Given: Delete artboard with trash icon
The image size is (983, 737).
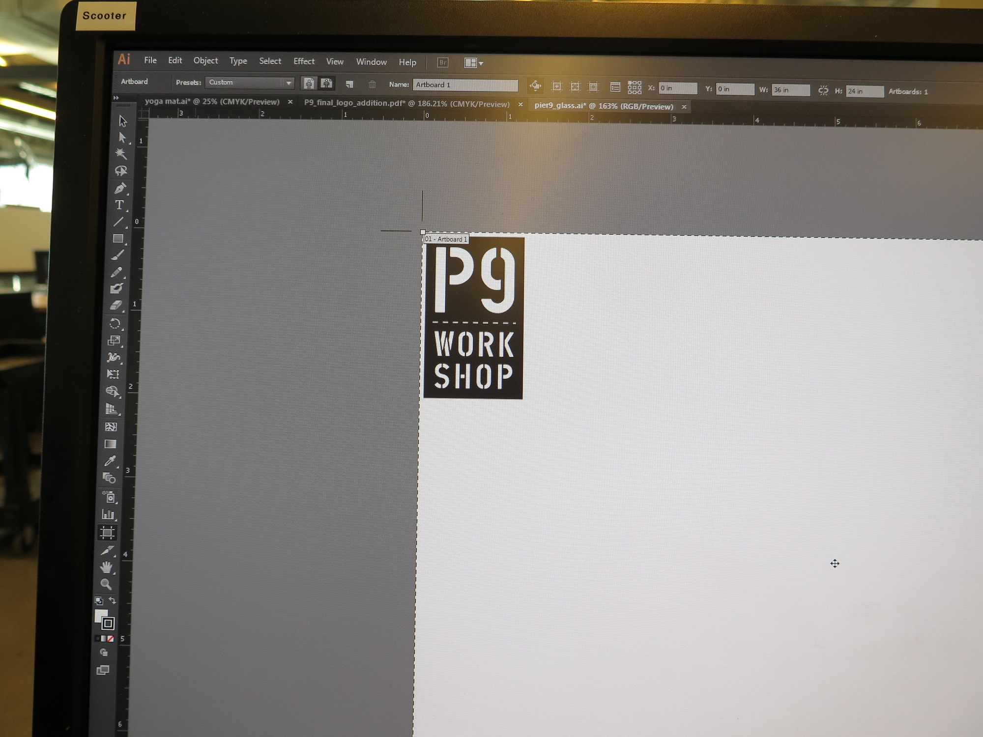Looking at the screenshot, I should (x=372, y=85).
